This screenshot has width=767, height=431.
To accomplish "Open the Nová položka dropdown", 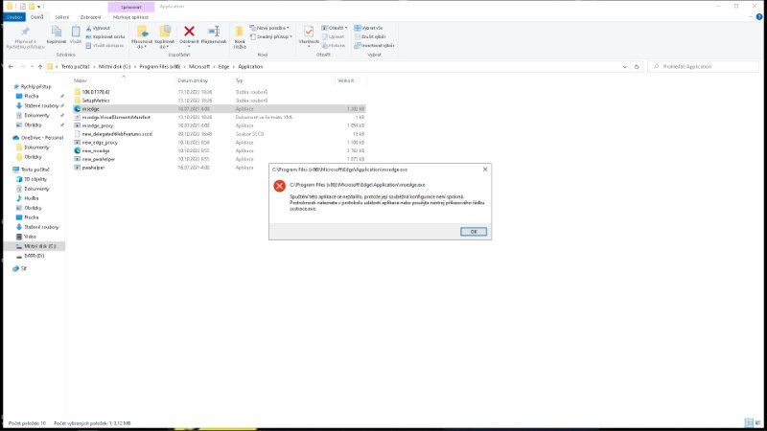I will (x=269, y=29).
